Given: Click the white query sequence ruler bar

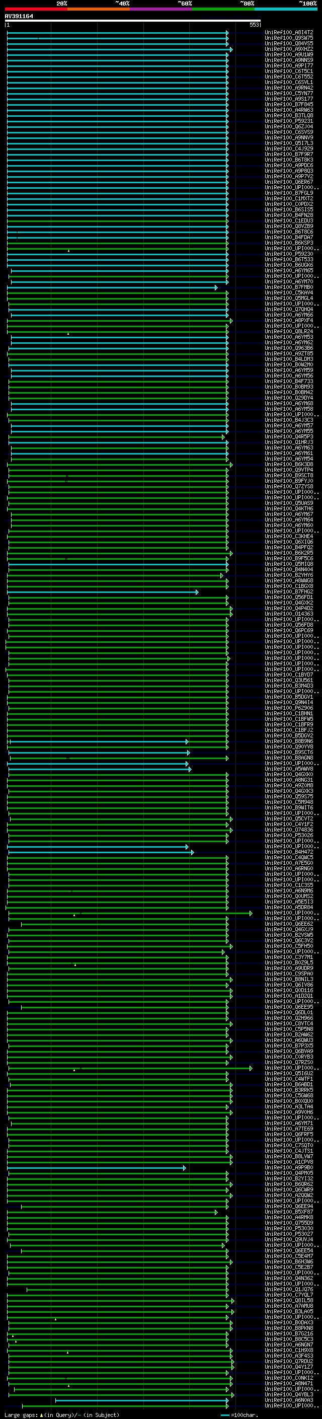Looking at the screenshot, I should point(133,20).
